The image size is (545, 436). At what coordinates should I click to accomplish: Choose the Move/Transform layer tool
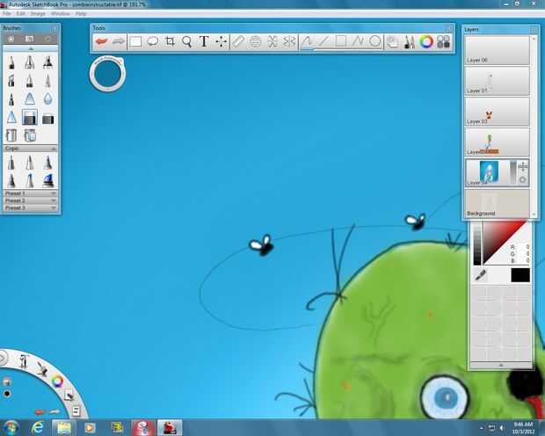click(221, 41)
